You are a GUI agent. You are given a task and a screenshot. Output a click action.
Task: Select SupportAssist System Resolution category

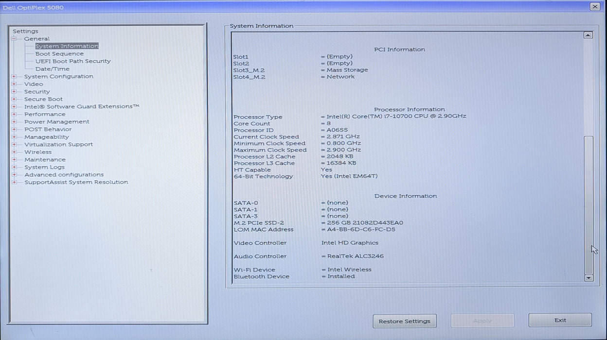click(x=76, y=182)
